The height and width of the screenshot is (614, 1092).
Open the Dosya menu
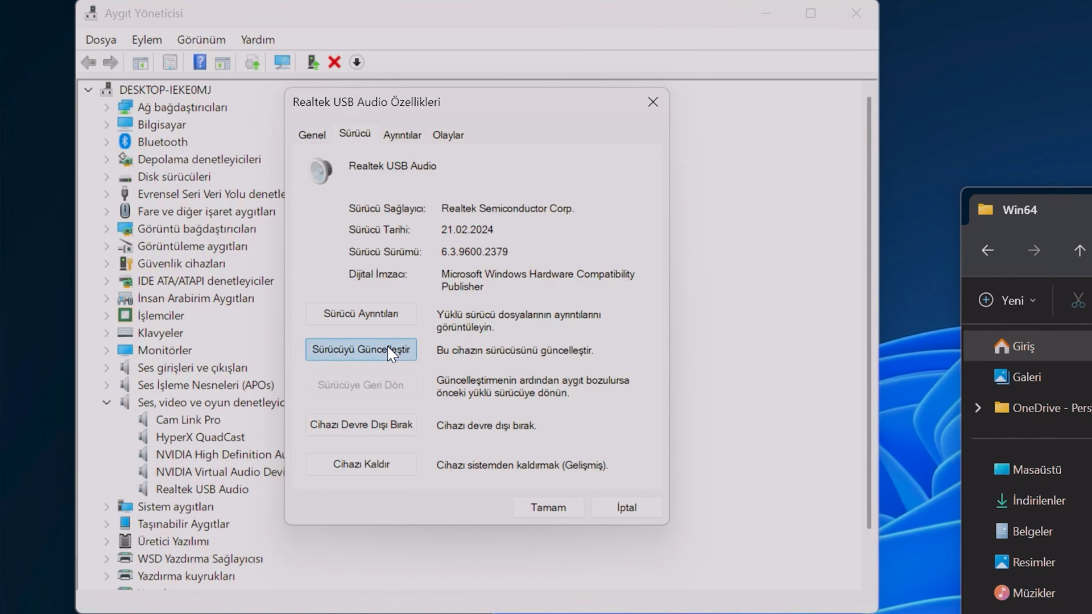pyautogui.click(x=101, y=40)
